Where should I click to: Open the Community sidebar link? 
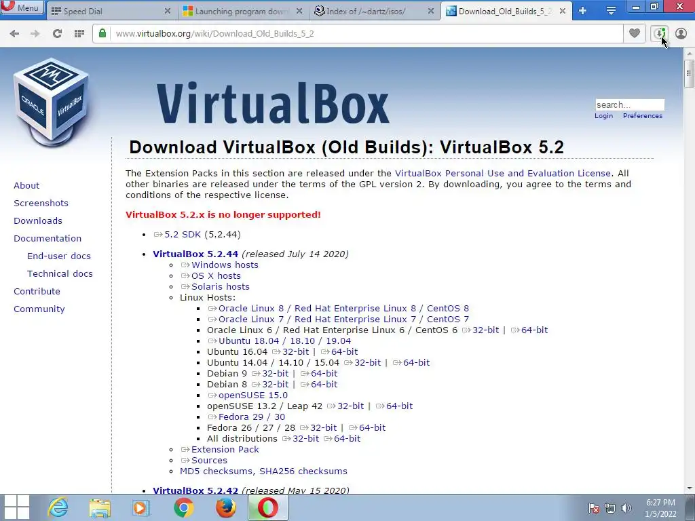coord(39,309)
